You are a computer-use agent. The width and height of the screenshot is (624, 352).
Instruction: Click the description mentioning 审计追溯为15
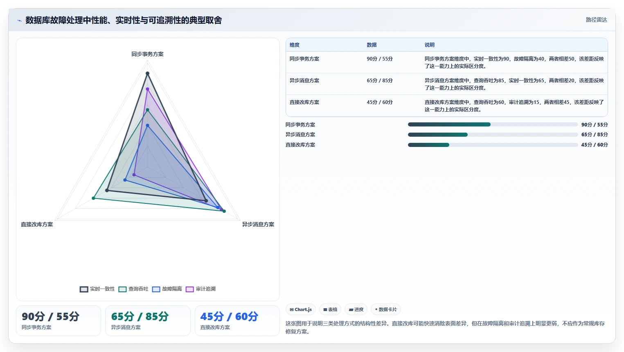514,106
